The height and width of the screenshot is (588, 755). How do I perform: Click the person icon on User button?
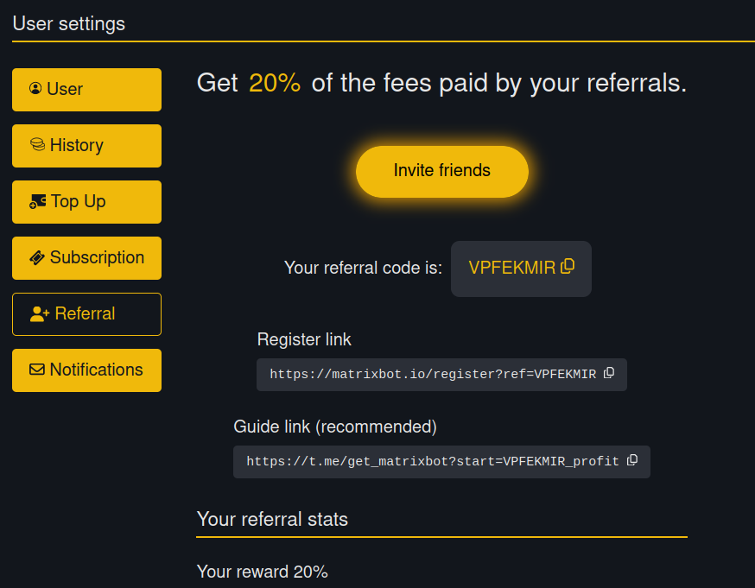(x=35, y=89)
